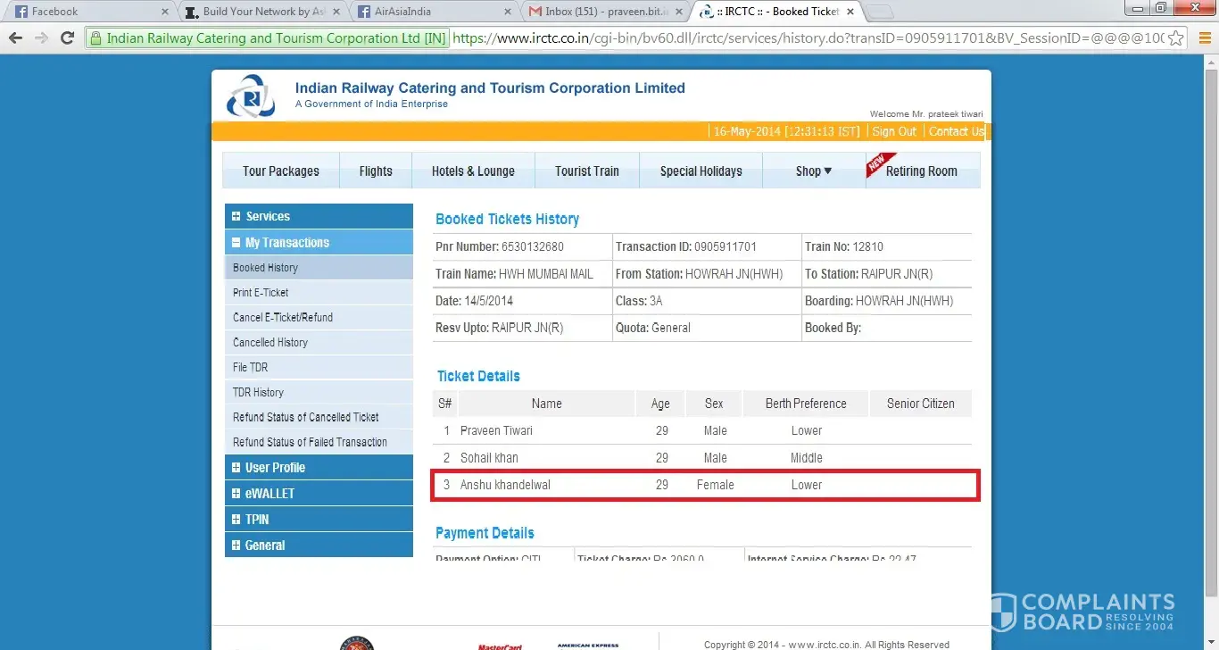
Task: Reload the IRCTC page
Action: [67, 38]
